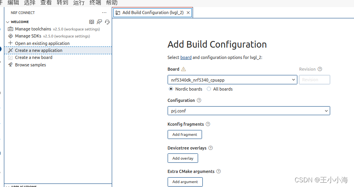The image size is (354, 187).
Task: Click the Create a new board icon
Action: pyautogui.click(x=11, y=57)
